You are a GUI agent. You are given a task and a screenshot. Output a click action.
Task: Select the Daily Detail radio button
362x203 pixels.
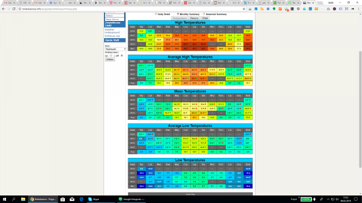tap(156, 14)
